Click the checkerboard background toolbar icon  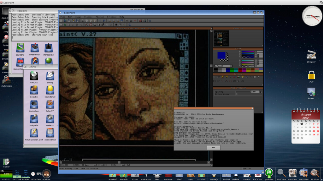(x=127, y=21)
